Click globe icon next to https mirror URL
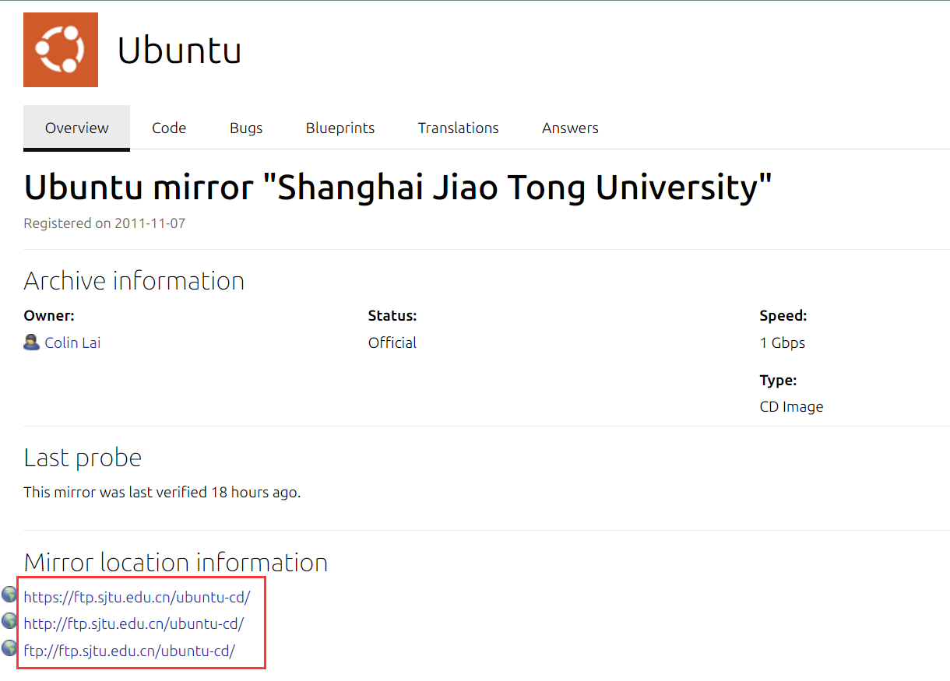Viewport: 950px width, 681px height. pos(9,595)
